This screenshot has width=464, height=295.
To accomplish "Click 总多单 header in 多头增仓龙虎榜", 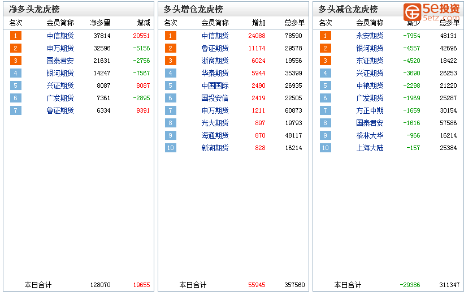I will 295,23.
